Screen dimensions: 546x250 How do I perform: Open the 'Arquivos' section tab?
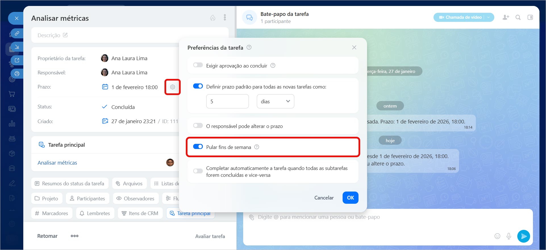click(x=129, y=184)
